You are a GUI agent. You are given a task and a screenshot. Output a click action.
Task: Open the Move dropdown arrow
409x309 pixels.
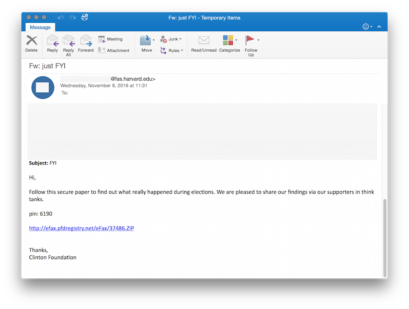[153, 40]
